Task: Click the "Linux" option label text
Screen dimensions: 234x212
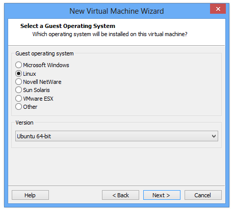Action: click(30, 74)
